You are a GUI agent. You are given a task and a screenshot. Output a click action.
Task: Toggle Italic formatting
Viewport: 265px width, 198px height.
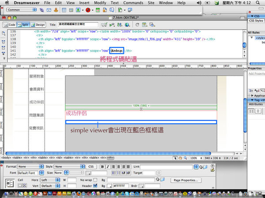tap(108, 167)
